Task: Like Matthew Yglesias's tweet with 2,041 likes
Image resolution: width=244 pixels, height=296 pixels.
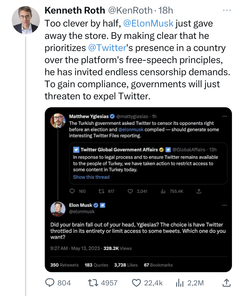Action: (131, 191)
